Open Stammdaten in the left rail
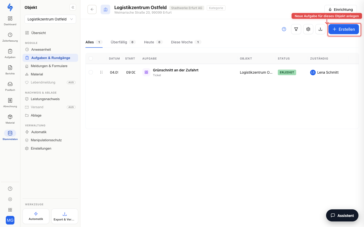Image resolution: width=364 pixels, height=227 pixels. 10,135
